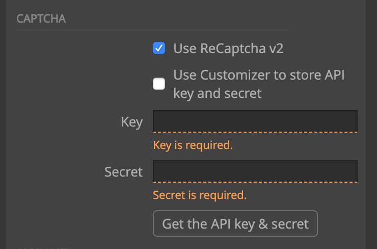Click the dark panel edge on the right
Screen dimensions: 377x249
click(371, 124)
